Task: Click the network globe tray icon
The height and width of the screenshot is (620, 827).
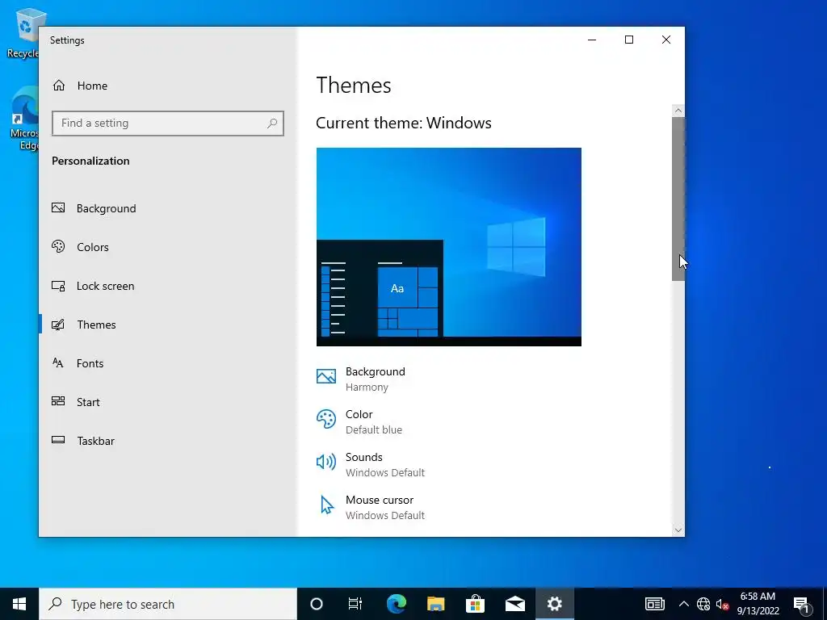Action: [703, 604]
